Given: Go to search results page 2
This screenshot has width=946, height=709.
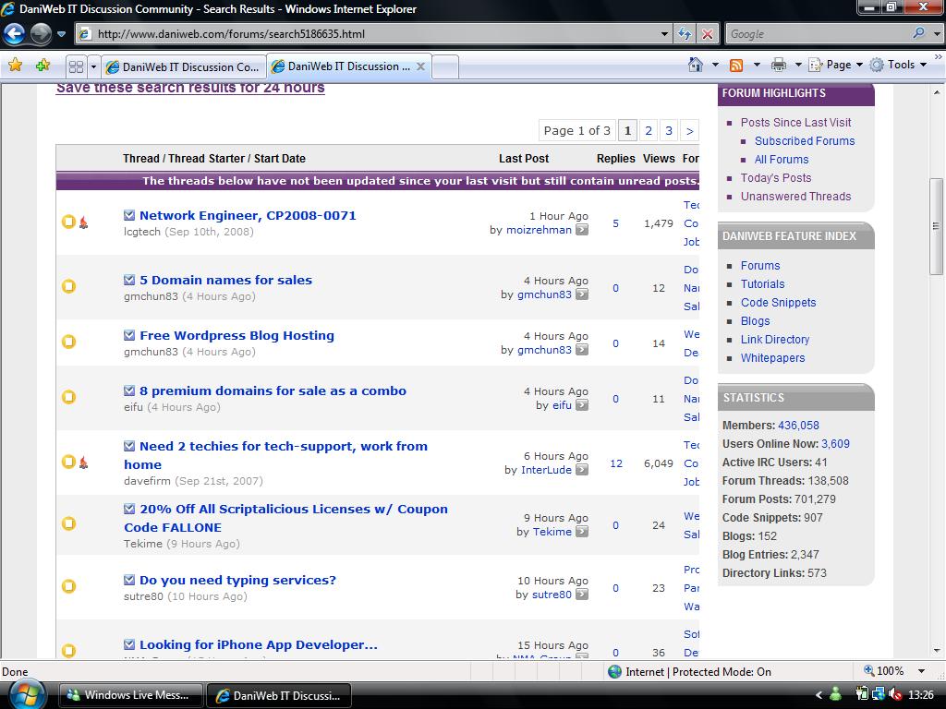Looking at the screenshot, I should [x=649, y=131].
